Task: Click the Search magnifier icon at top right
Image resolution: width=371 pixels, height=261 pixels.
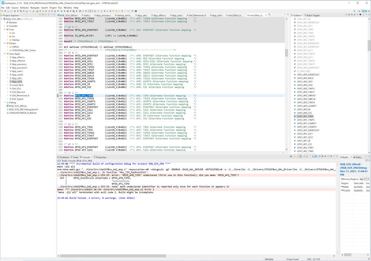Action: pos(354,11)
